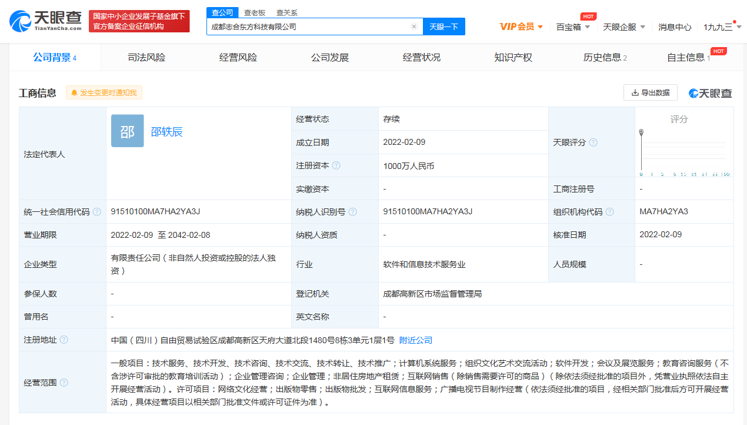
Task: Switch to the 知识产权 tab
Action: pos(513,57)
